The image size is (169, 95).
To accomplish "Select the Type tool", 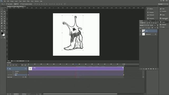I will [x=4, y=26].
